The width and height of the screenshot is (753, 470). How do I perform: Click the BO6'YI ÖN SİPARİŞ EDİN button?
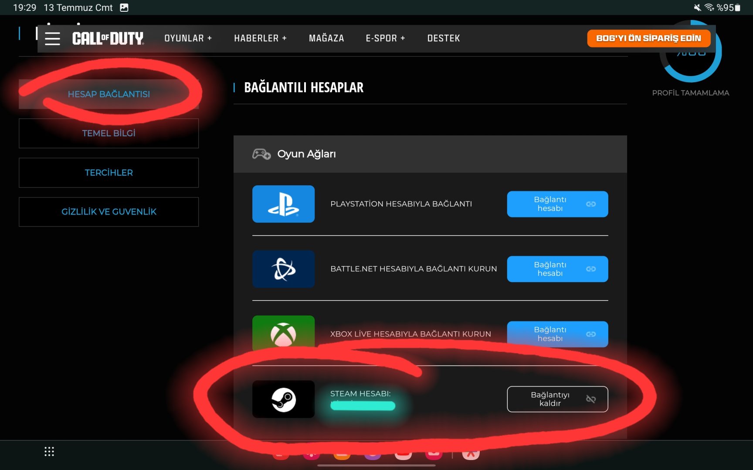649,38
